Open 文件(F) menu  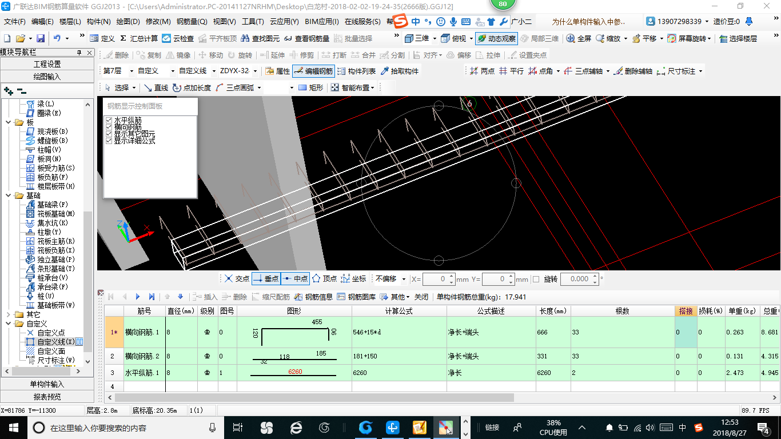click(x=15, y=22)
